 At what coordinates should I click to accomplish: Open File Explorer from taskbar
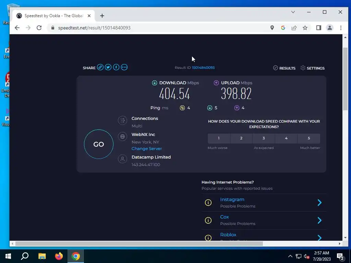(x=42, y=256)
